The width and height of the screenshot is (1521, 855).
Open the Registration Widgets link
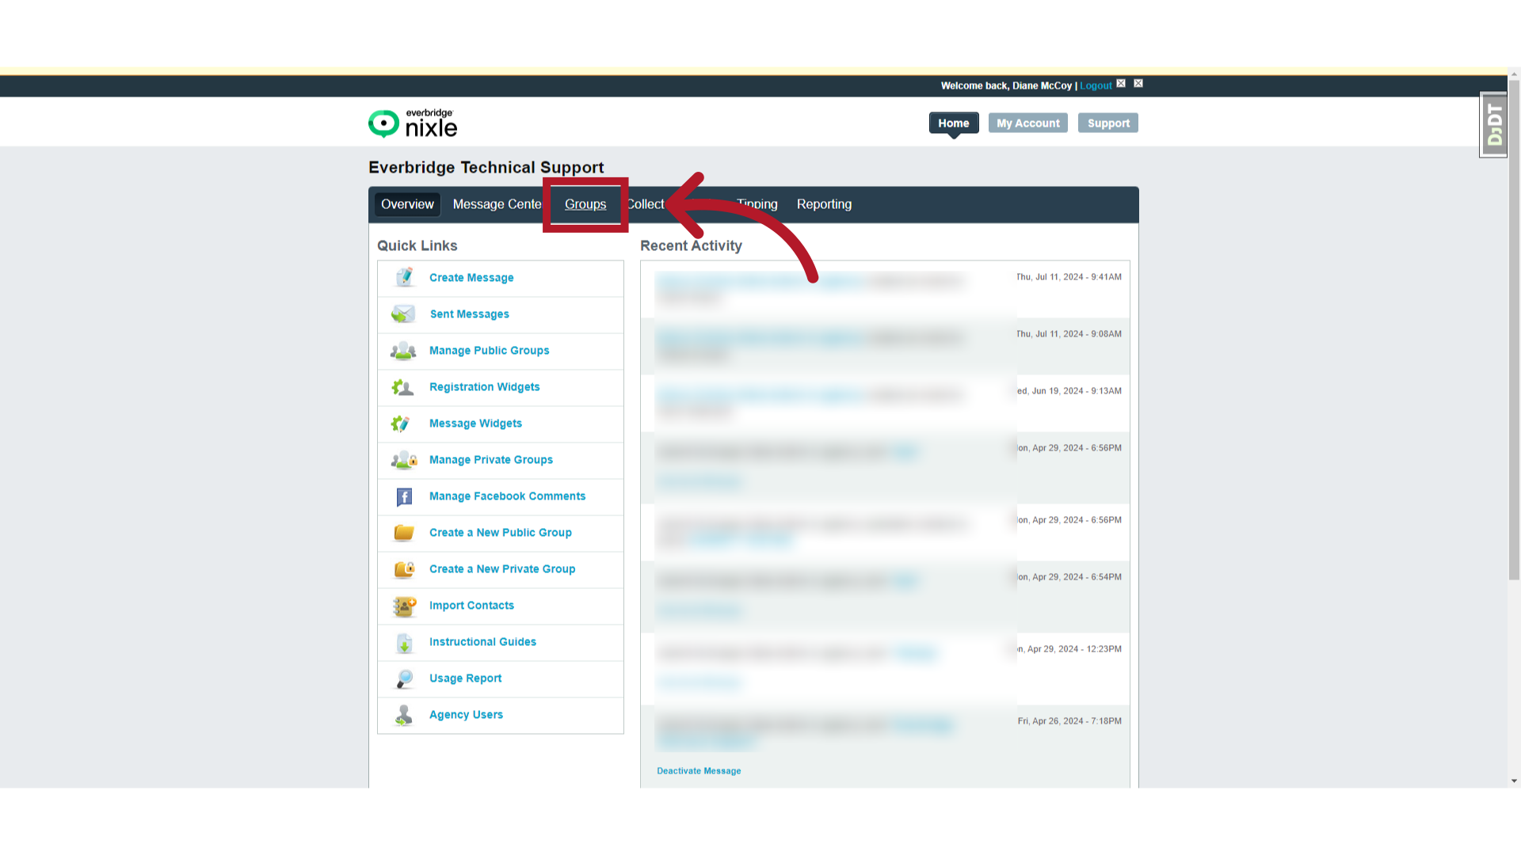click(x=484, y=387)
